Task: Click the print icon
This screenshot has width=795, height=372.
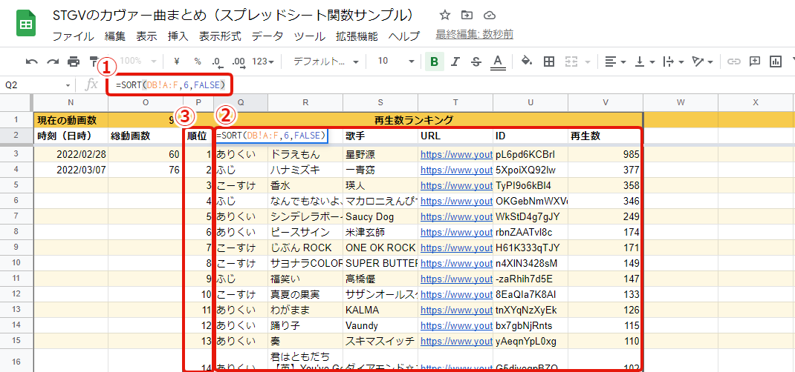Action: (x=74, y=62)
